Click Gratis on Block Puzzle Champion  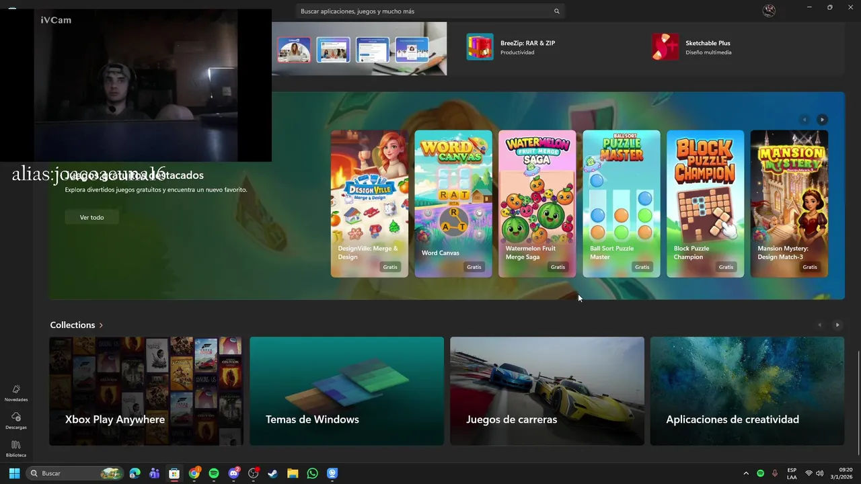point(726,267)
